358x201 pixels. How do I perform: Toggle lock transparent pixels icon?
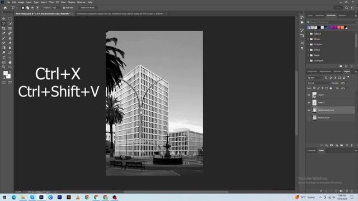314,88
